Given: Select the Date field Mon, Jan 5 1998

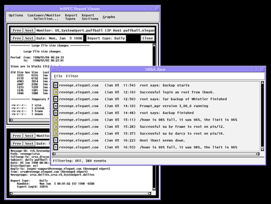Looking at the screenshot, I should click(x=59, y=38).
